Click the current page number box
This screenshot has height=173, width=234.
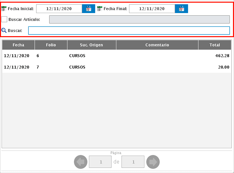pos(100,162)
